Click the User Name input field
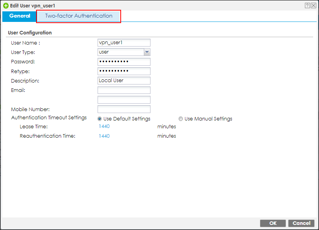Screen dimensions: 319x230 (x=124, y=43)
